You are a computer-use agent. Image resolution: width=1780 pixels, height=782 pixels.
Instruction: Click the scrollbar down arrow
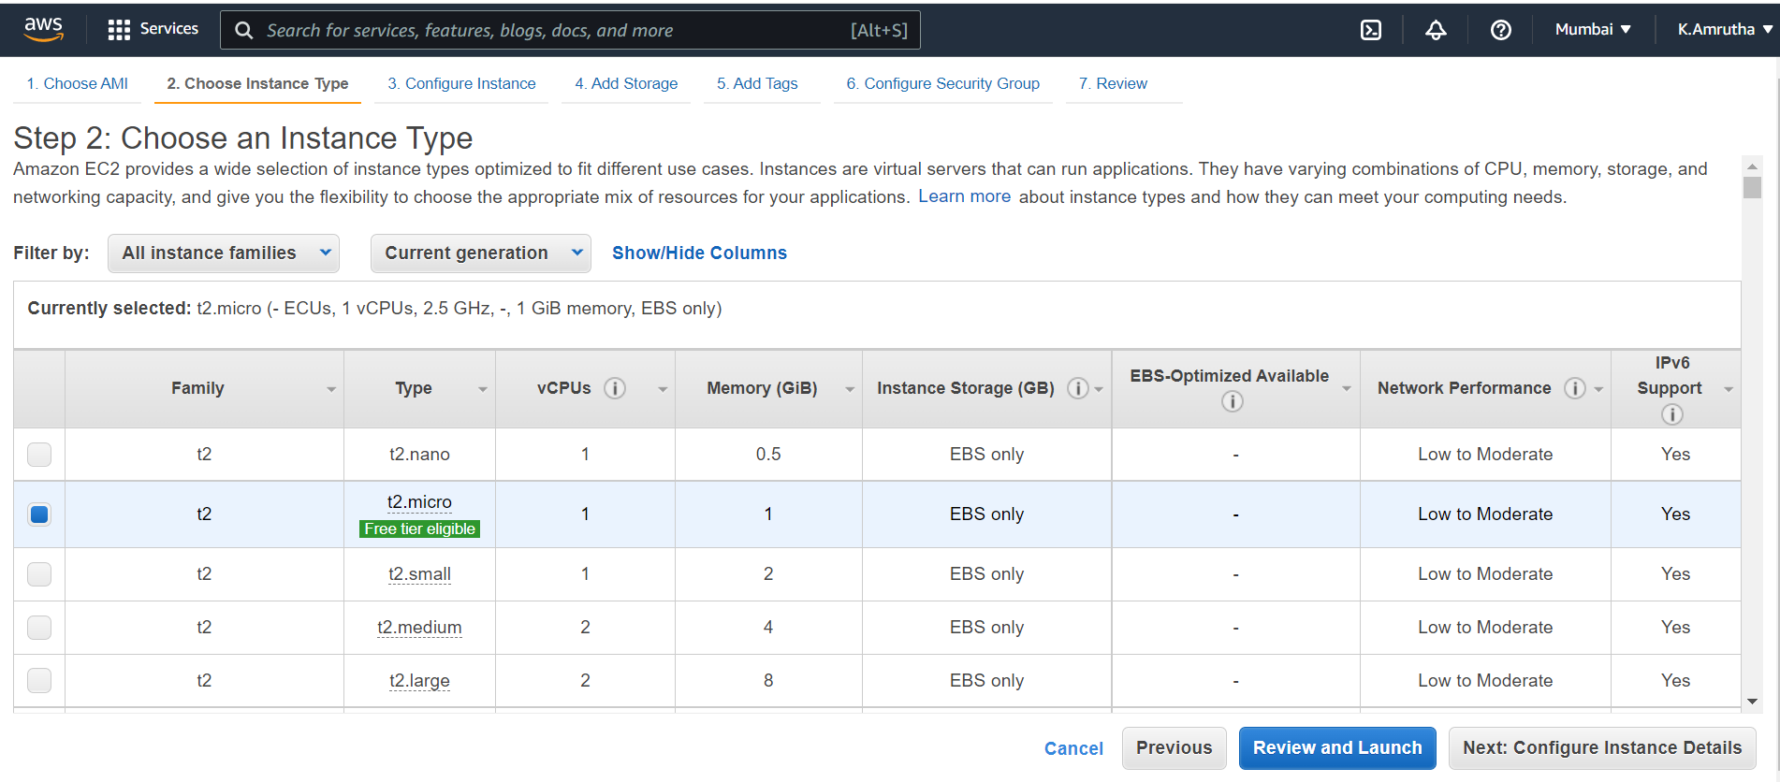click(1752, 702)
